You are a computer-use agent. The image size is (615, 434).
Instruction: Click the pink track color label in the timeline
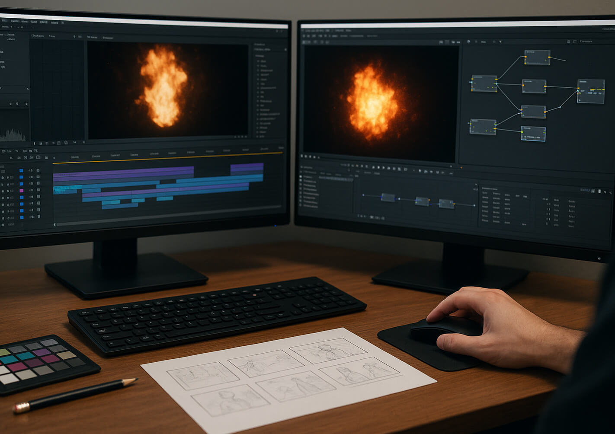pyautogui.click(x=21, y=191)
